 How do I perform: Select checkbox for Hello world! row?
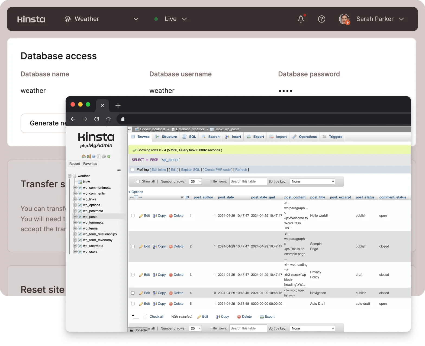point(133,216)
